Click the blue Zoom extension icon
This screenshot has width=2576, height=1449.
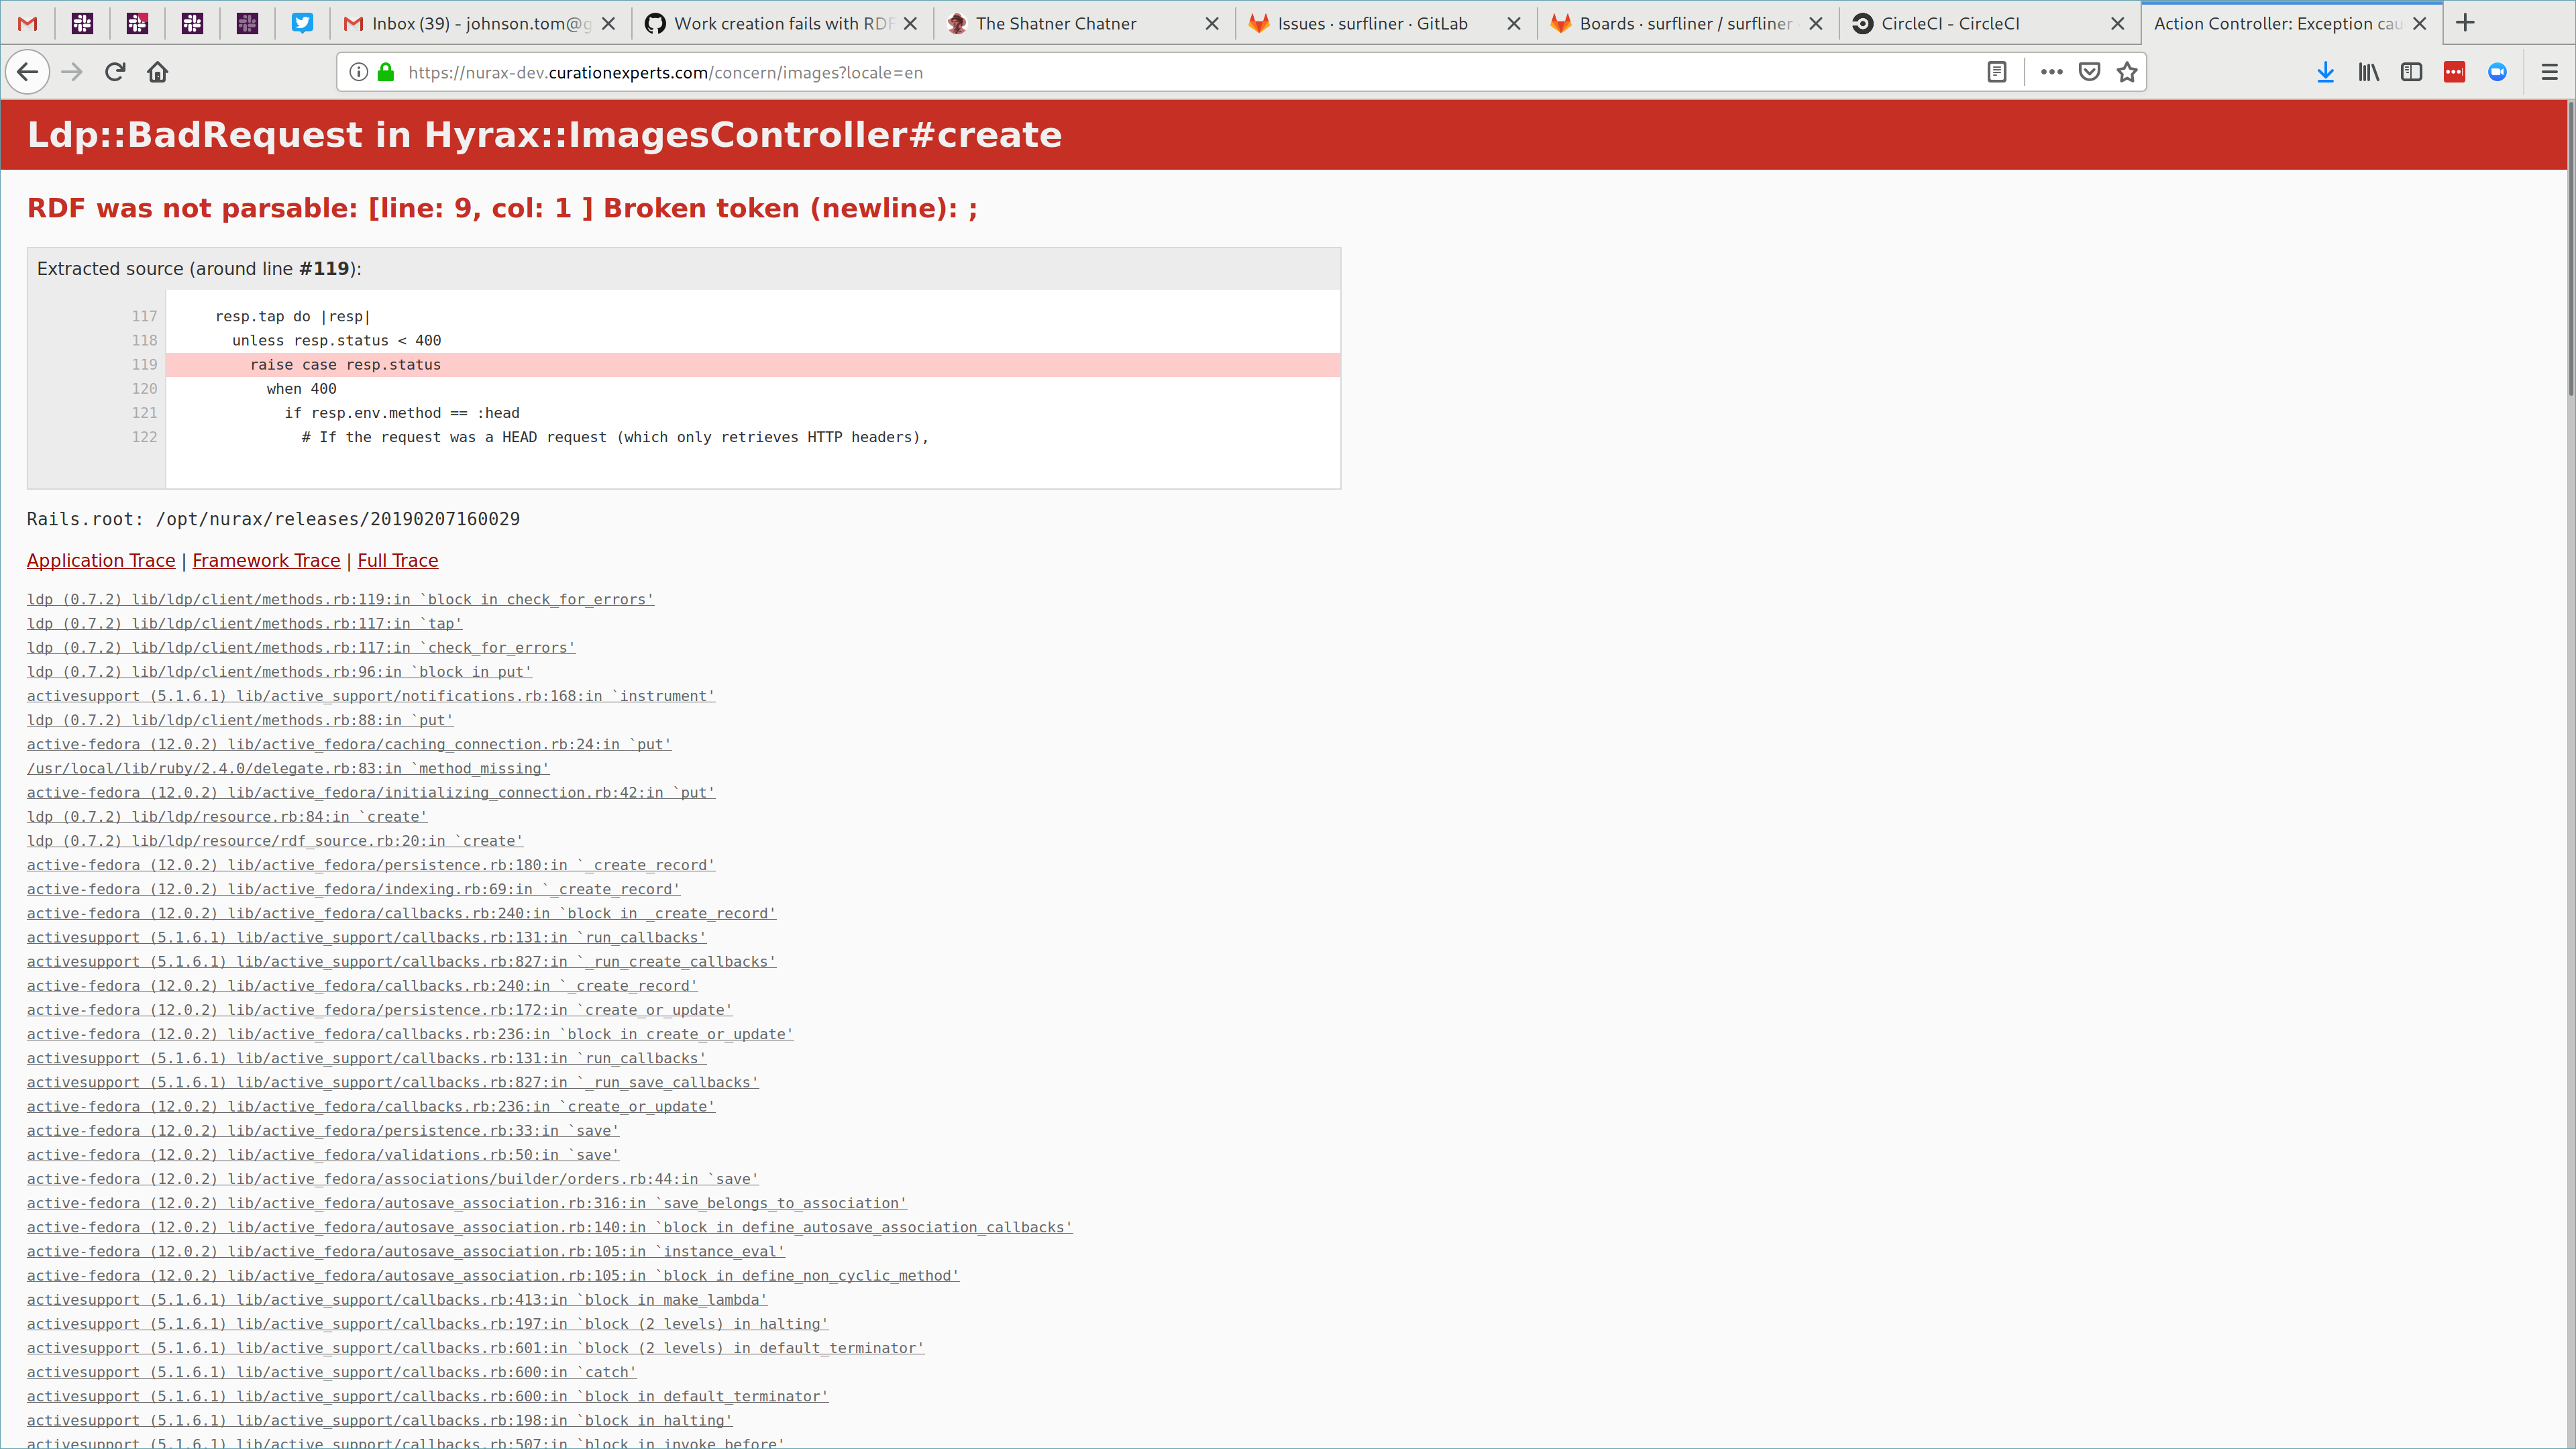point(2498,72)
